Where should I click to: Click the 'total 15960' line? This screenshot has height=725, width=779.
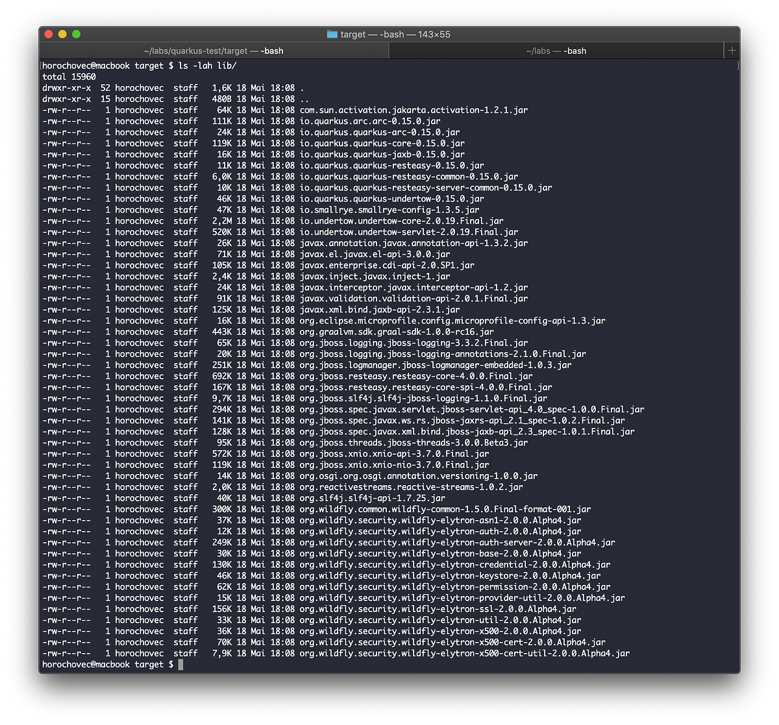coord(69,77)
